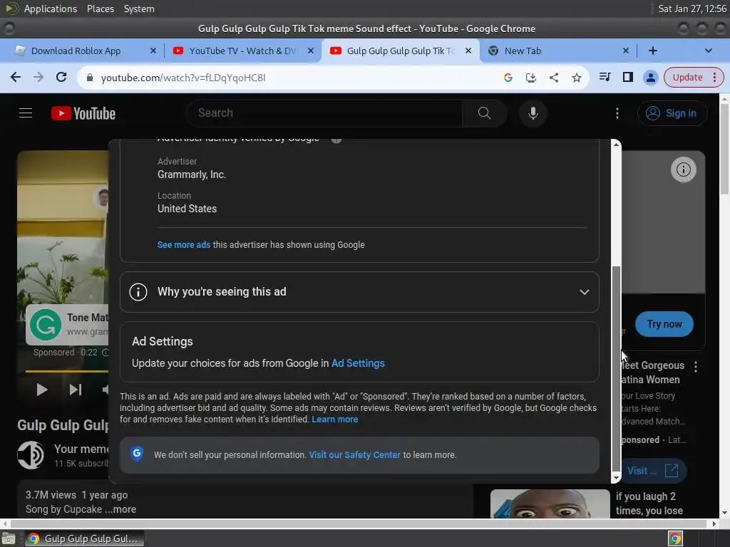Viewport: 730px width, 547px height.
Task: Click the address bar URL
Action: click(x=183, y=78)
